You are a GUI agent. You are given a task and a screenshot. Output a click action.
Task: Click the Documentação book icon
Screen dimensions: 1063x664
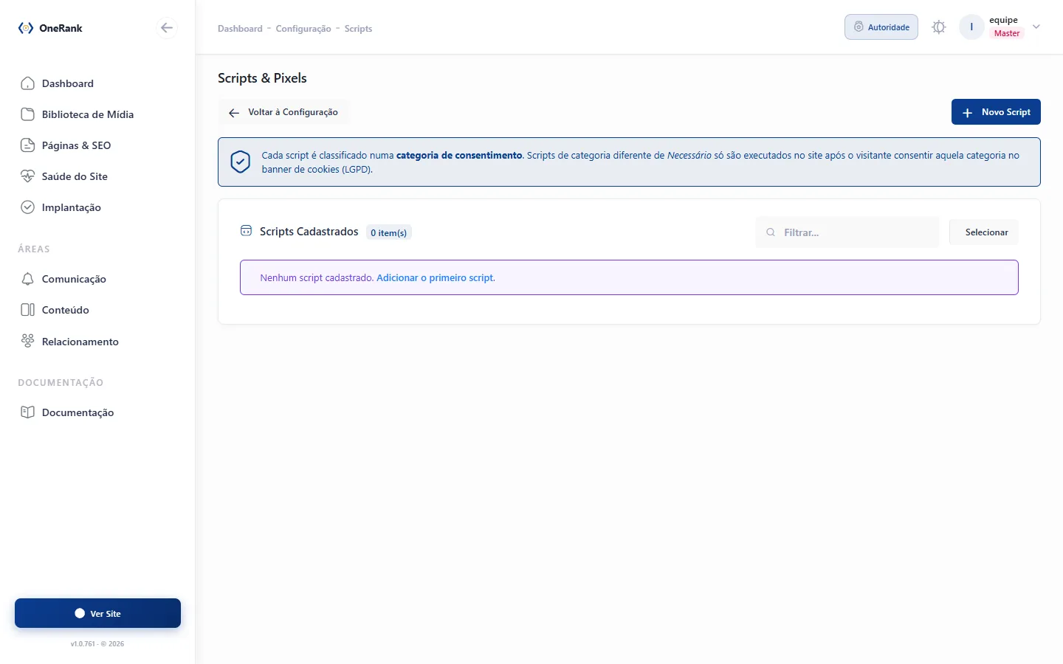(27, 412)
